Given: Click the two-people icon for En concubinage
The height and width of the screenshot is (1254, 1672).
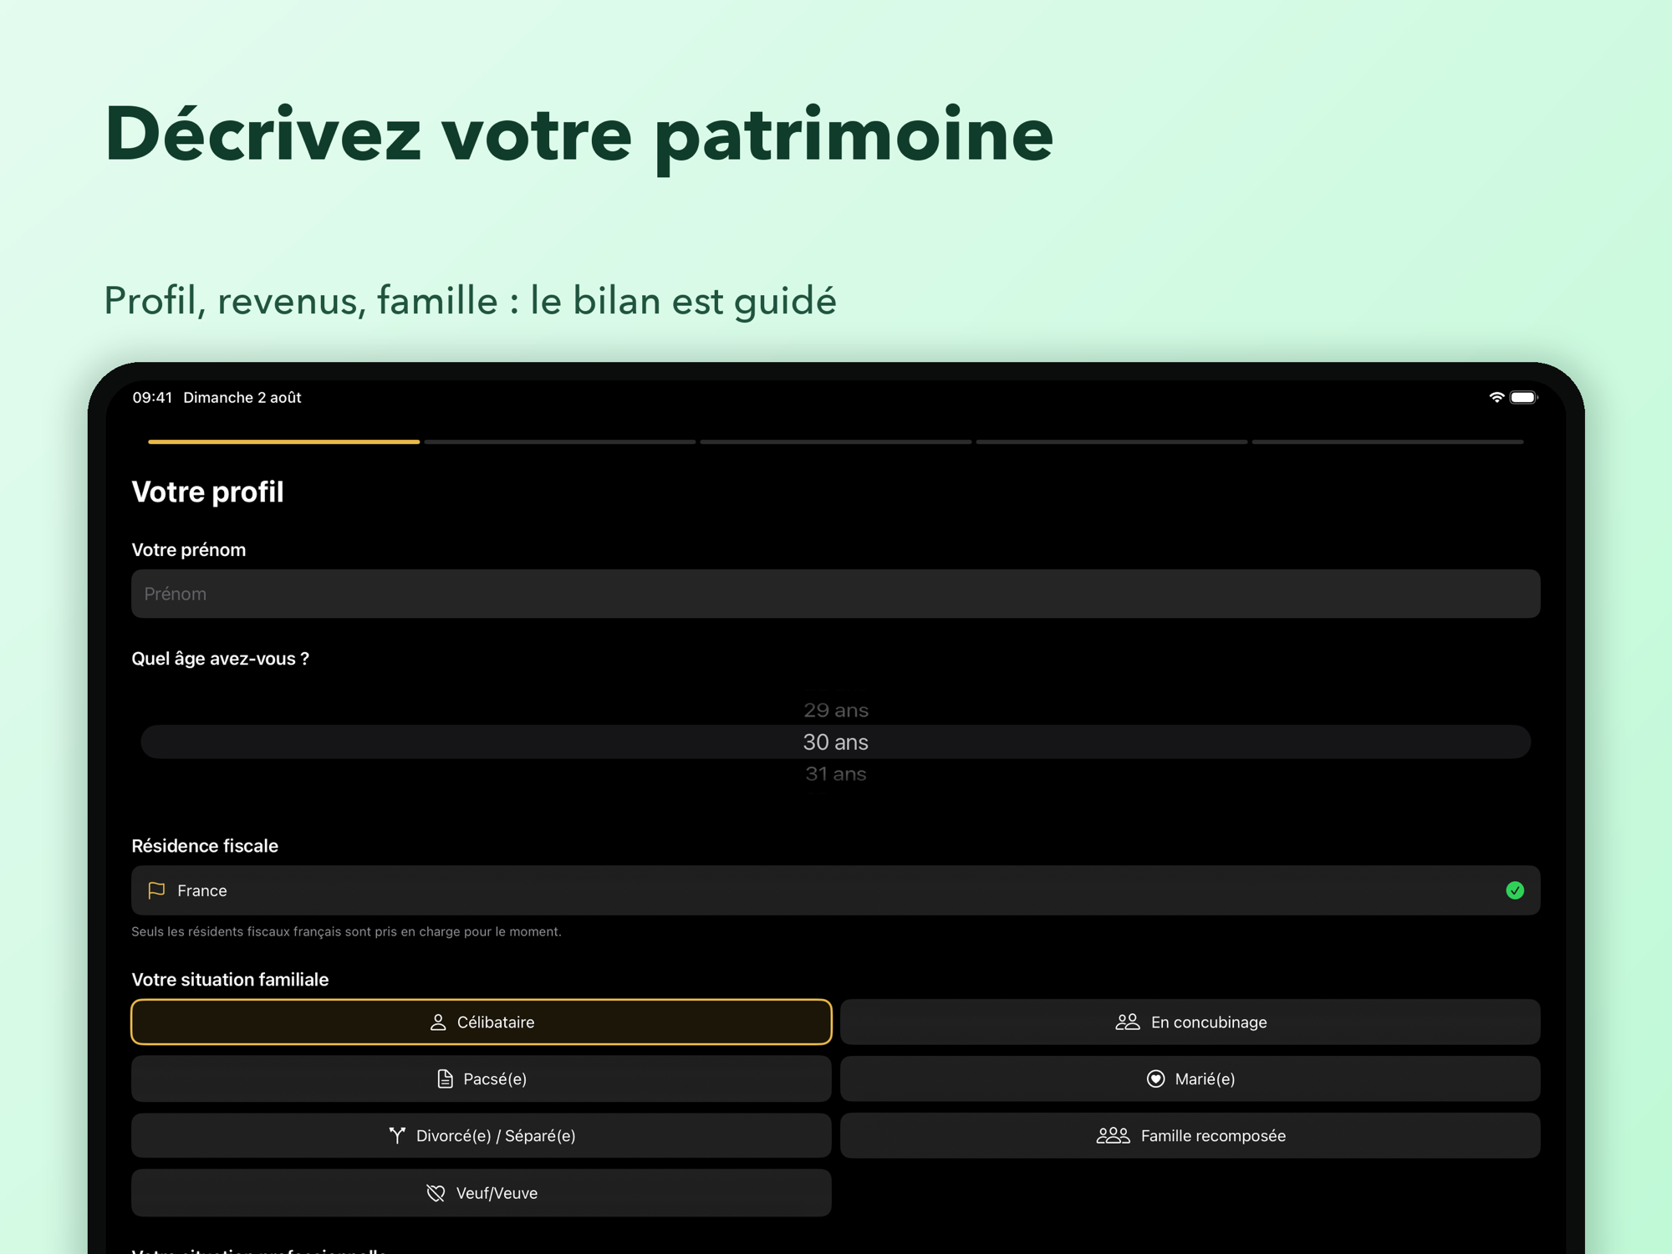Looking at the screenshot, I should pyautogui.click(x=1128, y=1022).
